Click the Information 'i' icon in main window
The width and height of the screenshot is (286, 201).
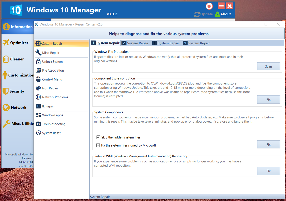click(x=6, y=27)
